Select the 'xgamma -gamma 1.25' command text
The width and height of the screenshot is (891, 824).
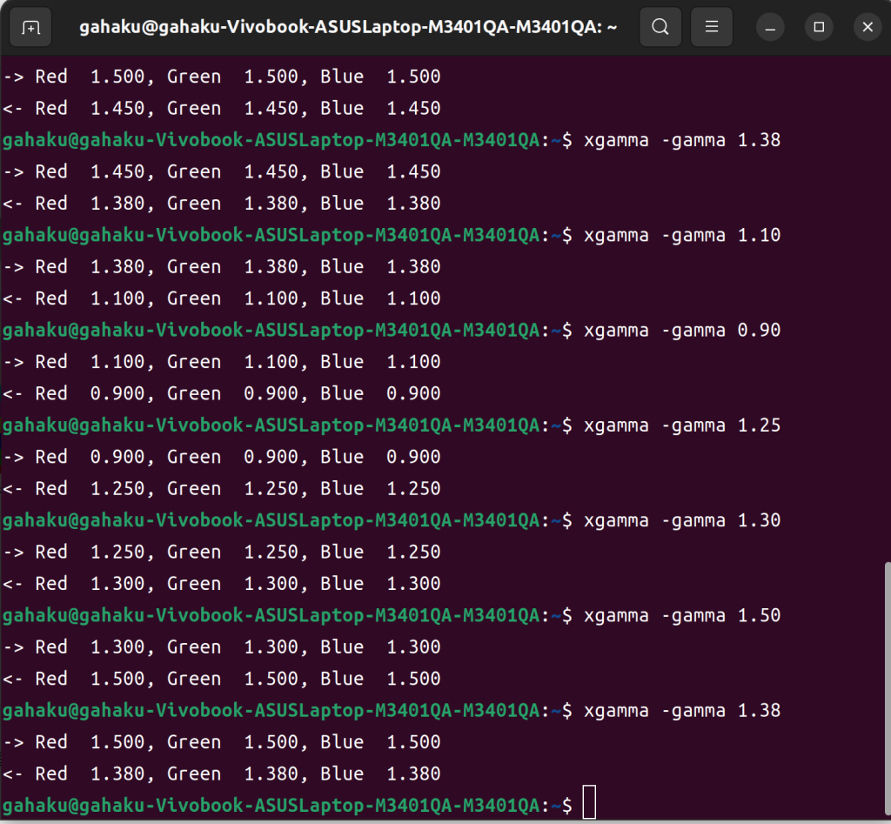682,425
